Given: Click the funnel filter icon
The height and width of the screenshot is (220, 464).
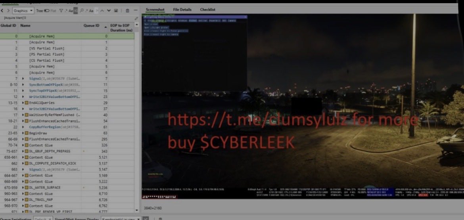Looking at the screenshot, I should 61,11.
